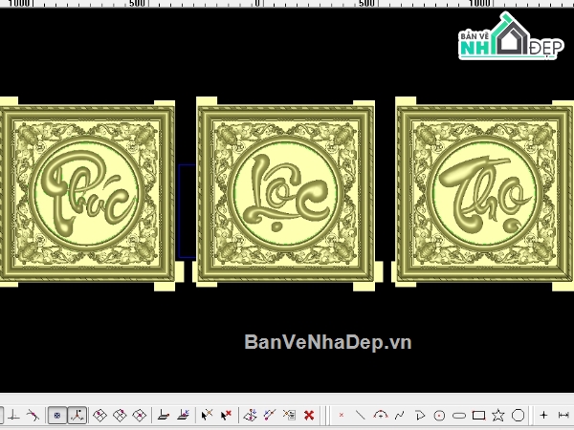This screenshot has width=574, height=430.
Task: Select the polygon circle tool
Action: click(x=518, y=416)
